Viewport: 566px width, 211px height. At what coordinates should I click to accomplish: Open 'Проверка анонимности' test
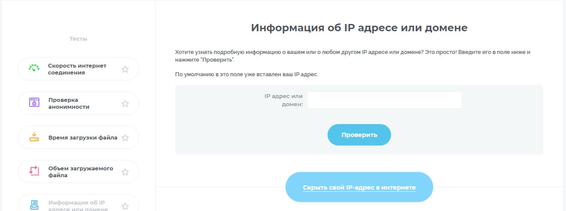78,103
